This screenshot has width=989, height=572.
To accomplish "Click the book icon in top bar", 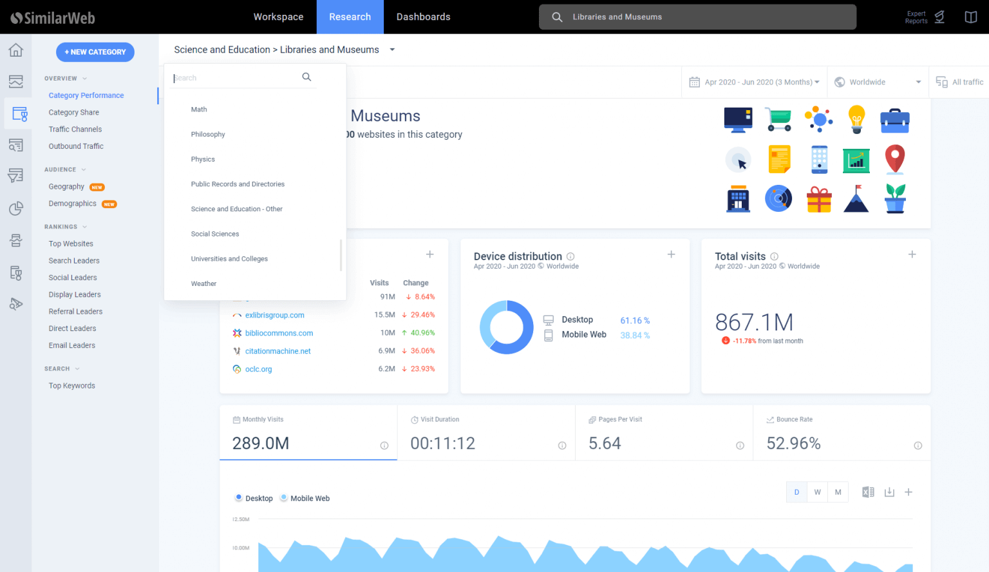I will pos(971,17).
